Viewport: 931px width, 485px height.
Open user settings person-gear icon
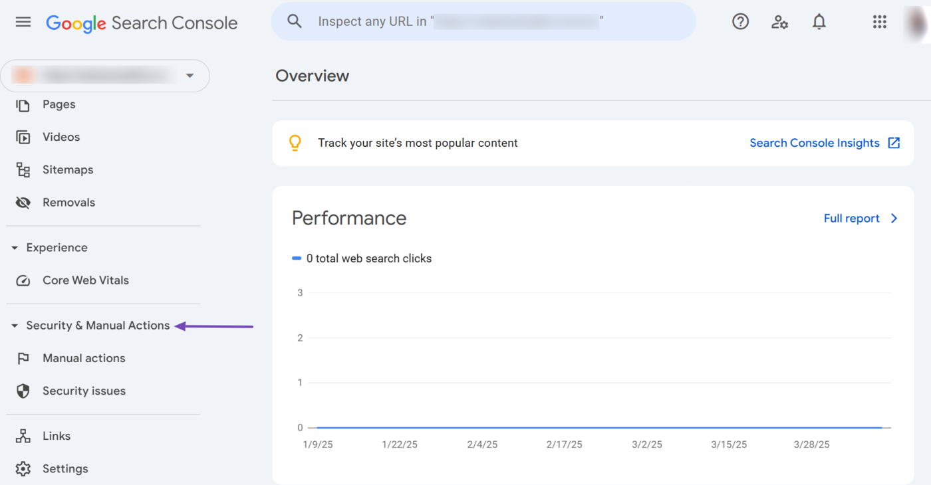click(779, 22)
